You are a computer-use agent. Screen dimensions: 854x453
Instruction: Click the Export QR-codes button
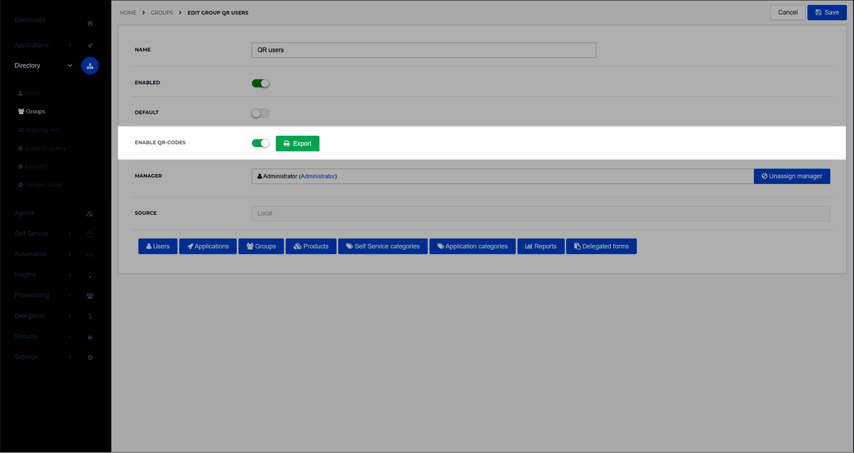coord(298,144)
